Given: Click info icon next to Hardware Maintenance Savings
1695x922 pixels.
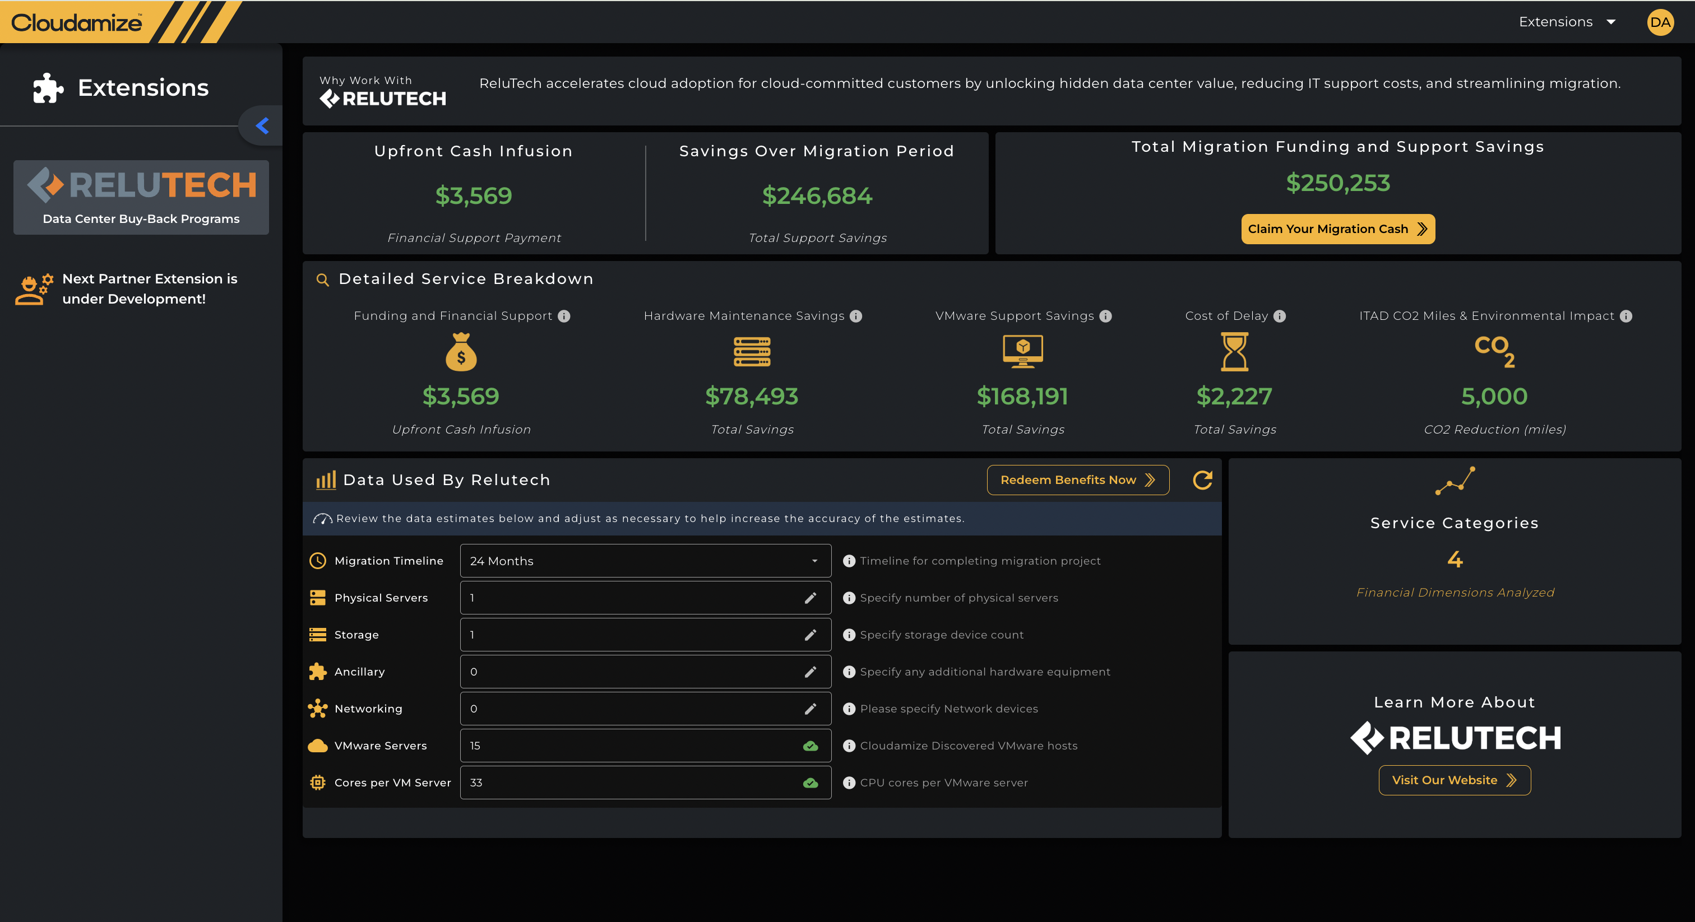Looking at the screenshot, I should point(855,316).
